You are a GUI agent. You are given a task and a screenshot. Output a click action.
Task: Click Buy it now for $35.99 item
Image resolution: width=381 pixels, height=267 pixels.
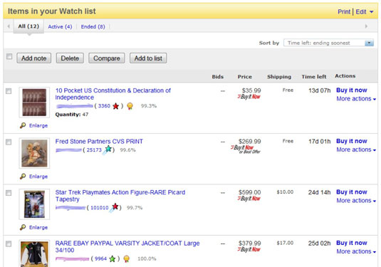[x=352, y=90]
